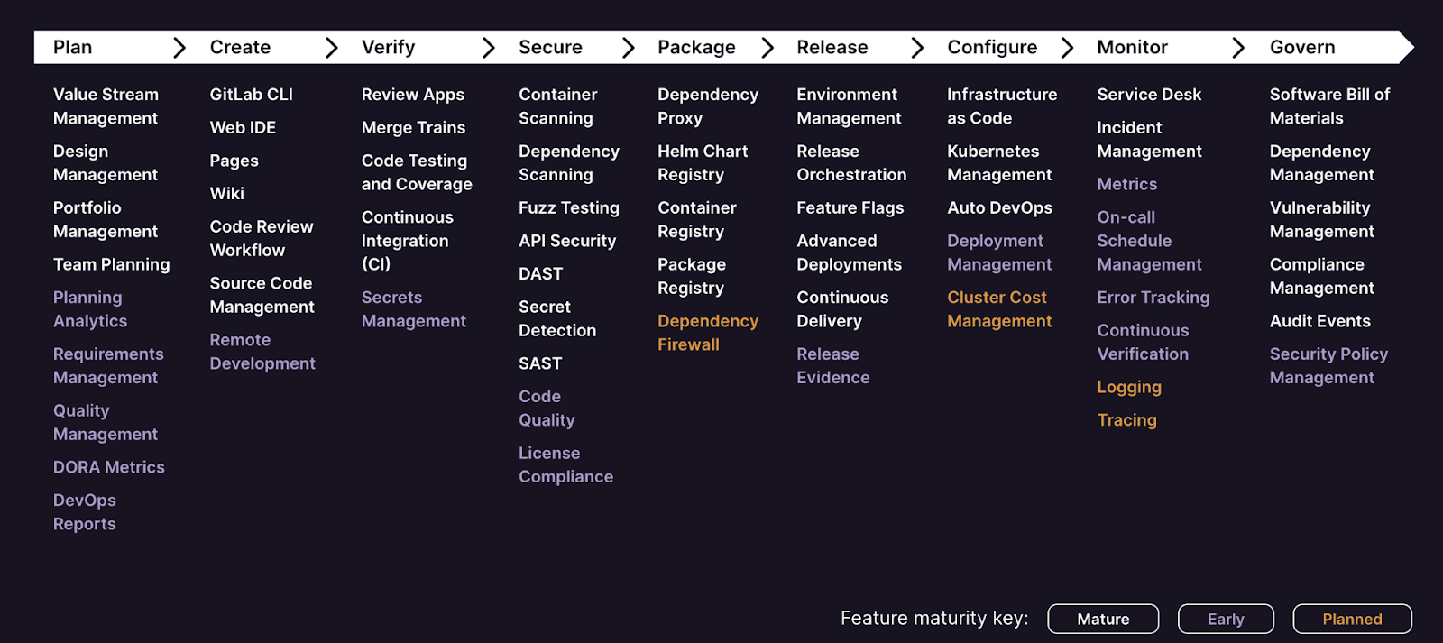
Task: Click the chevron arrow after Verify
Action: point(489,48)
